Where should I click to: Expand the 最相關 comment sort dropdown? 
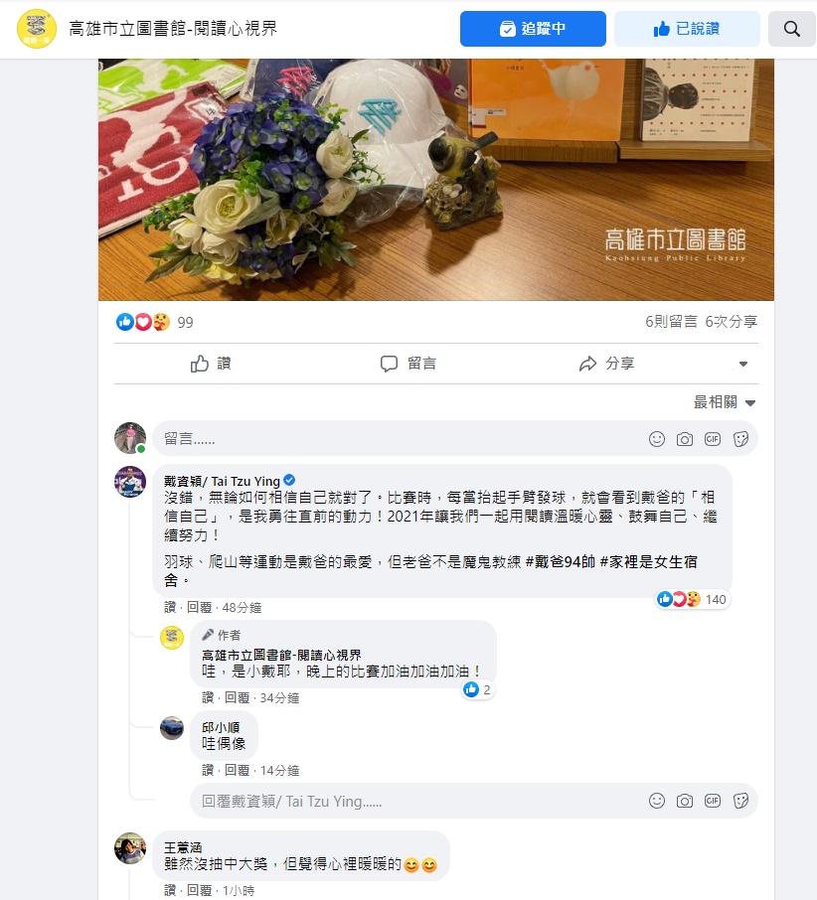point(724,402)
